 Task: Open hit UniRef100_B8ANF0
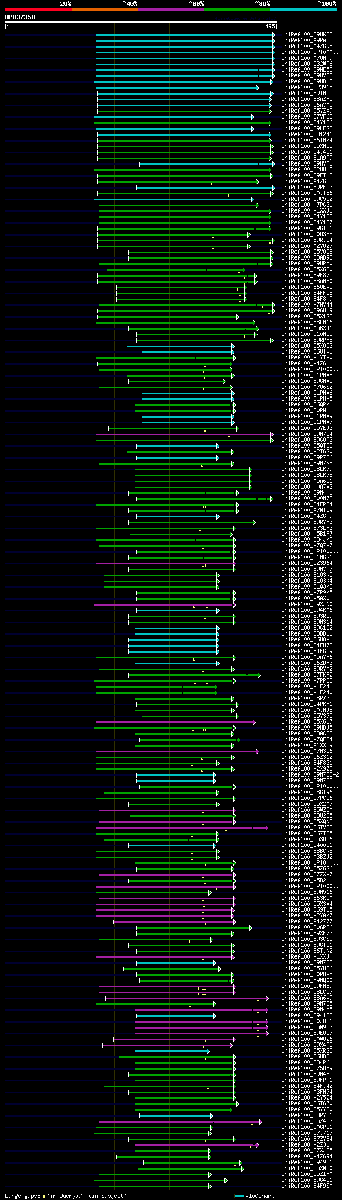tap(307, 281)
